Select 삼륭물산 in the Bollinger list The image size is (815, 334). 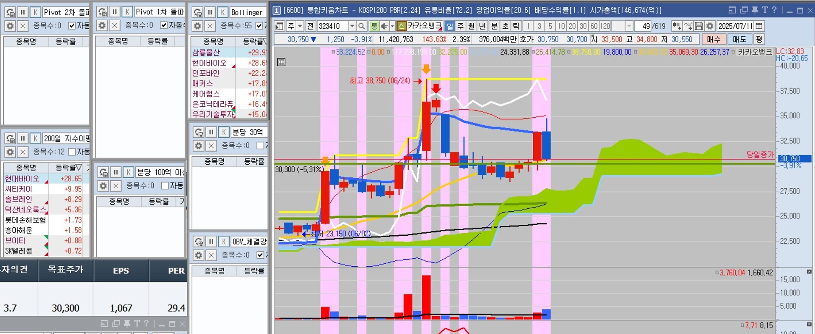click(x=229, y=52)
